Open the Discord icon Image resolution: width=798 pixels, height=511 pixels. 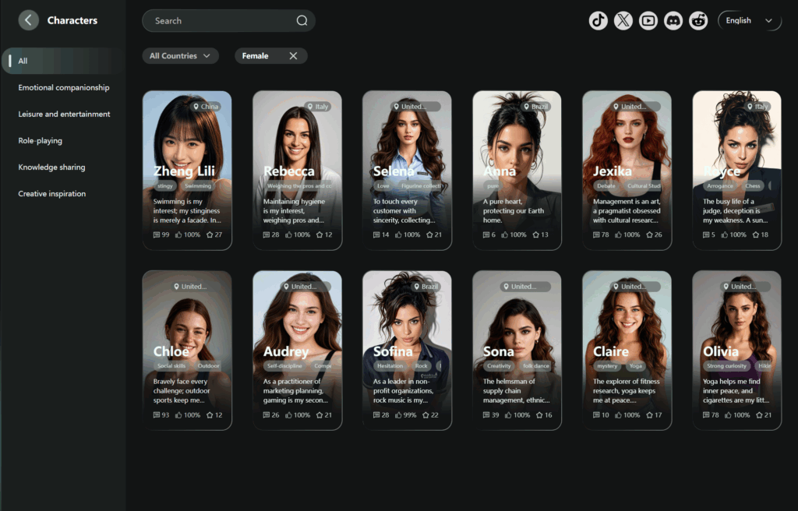click(673, 21)
